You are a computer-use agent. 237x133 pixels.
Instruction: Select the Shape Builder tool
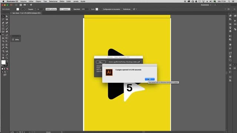coord(3,41)
